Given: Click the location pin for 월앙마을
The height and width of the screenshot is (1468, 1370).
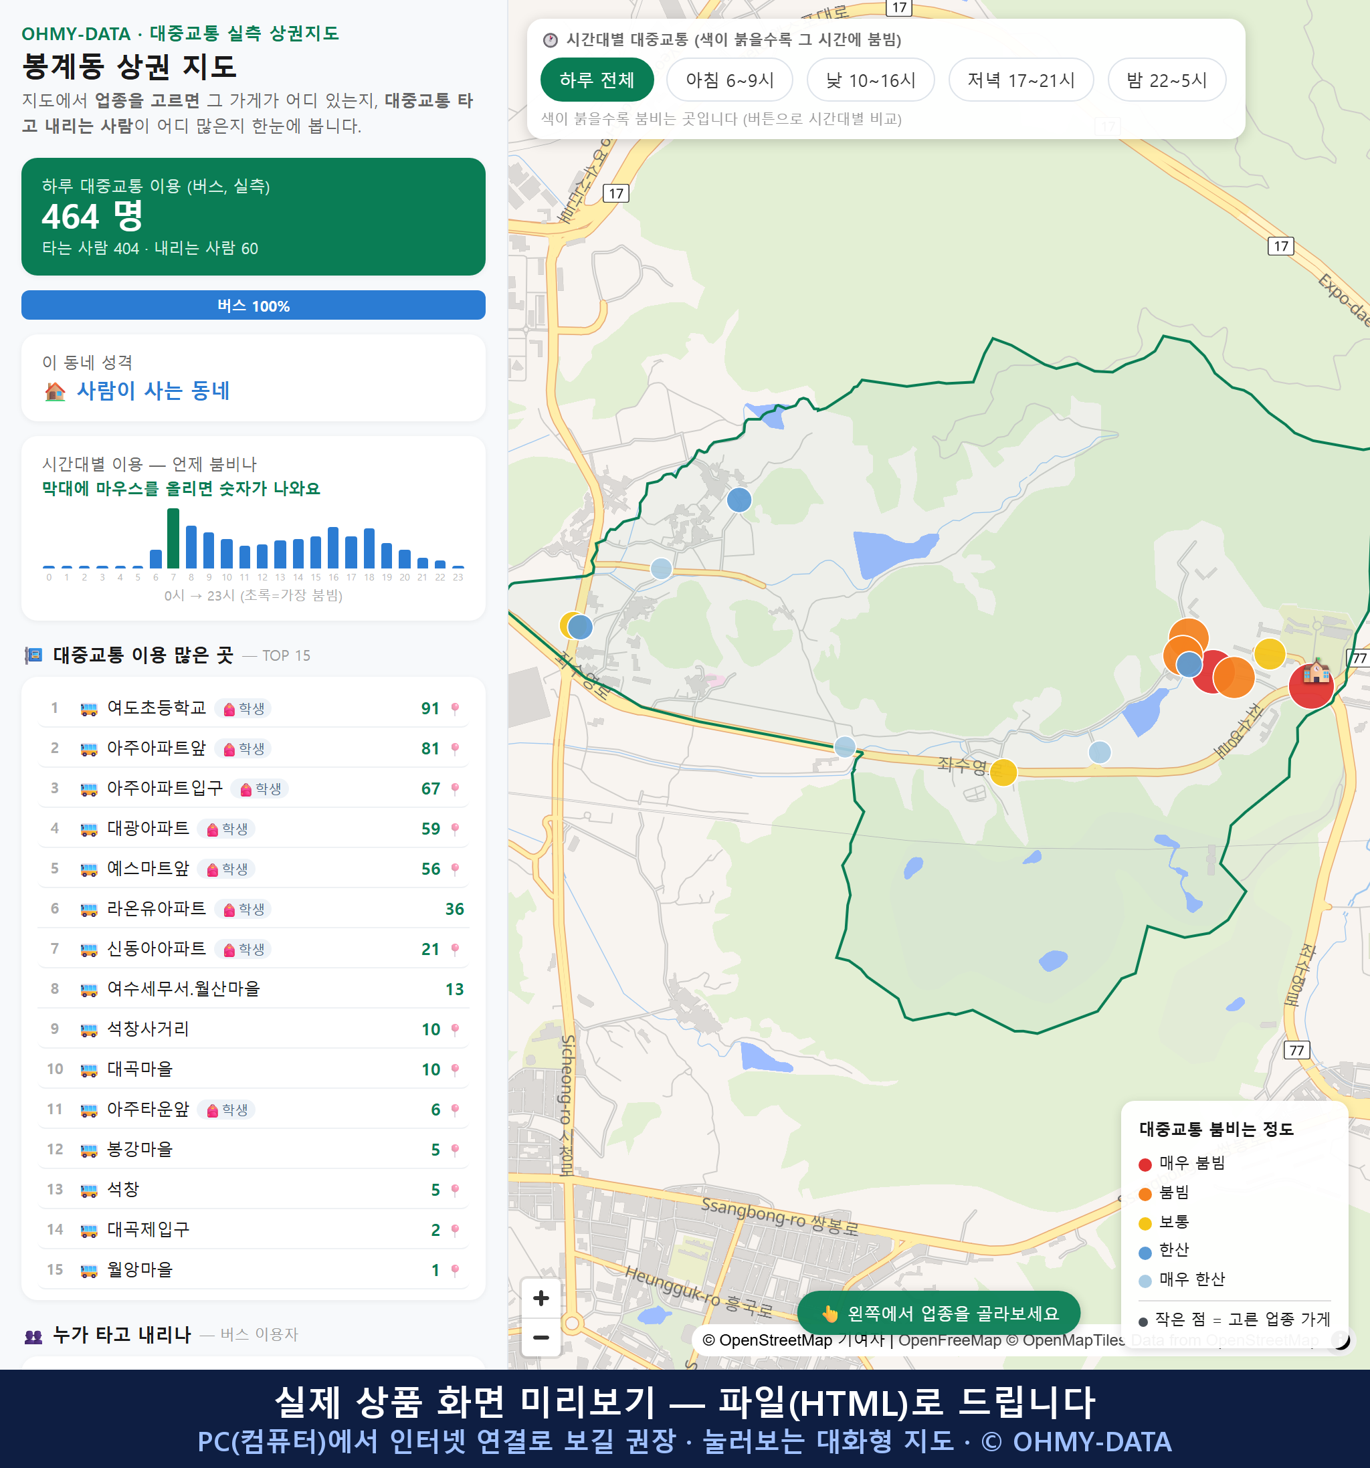Looking at the screenshot, I should (455, 1269).
